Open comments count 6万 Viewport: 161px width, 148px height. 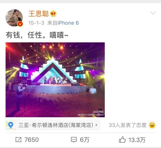[85, 140]
